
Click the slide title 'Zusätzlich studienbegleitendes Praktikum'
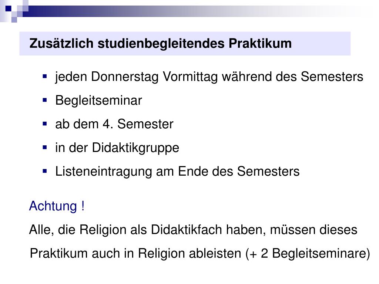pos(161,44)
